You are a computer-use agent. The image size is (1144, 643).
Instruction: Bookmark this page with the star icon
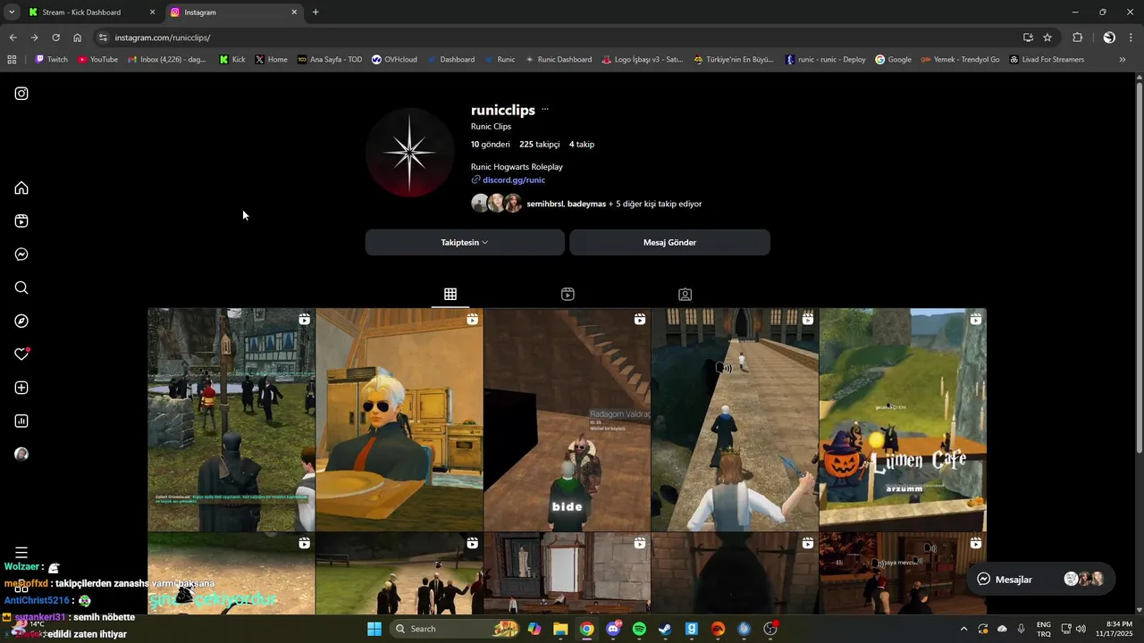(1047, 38)
